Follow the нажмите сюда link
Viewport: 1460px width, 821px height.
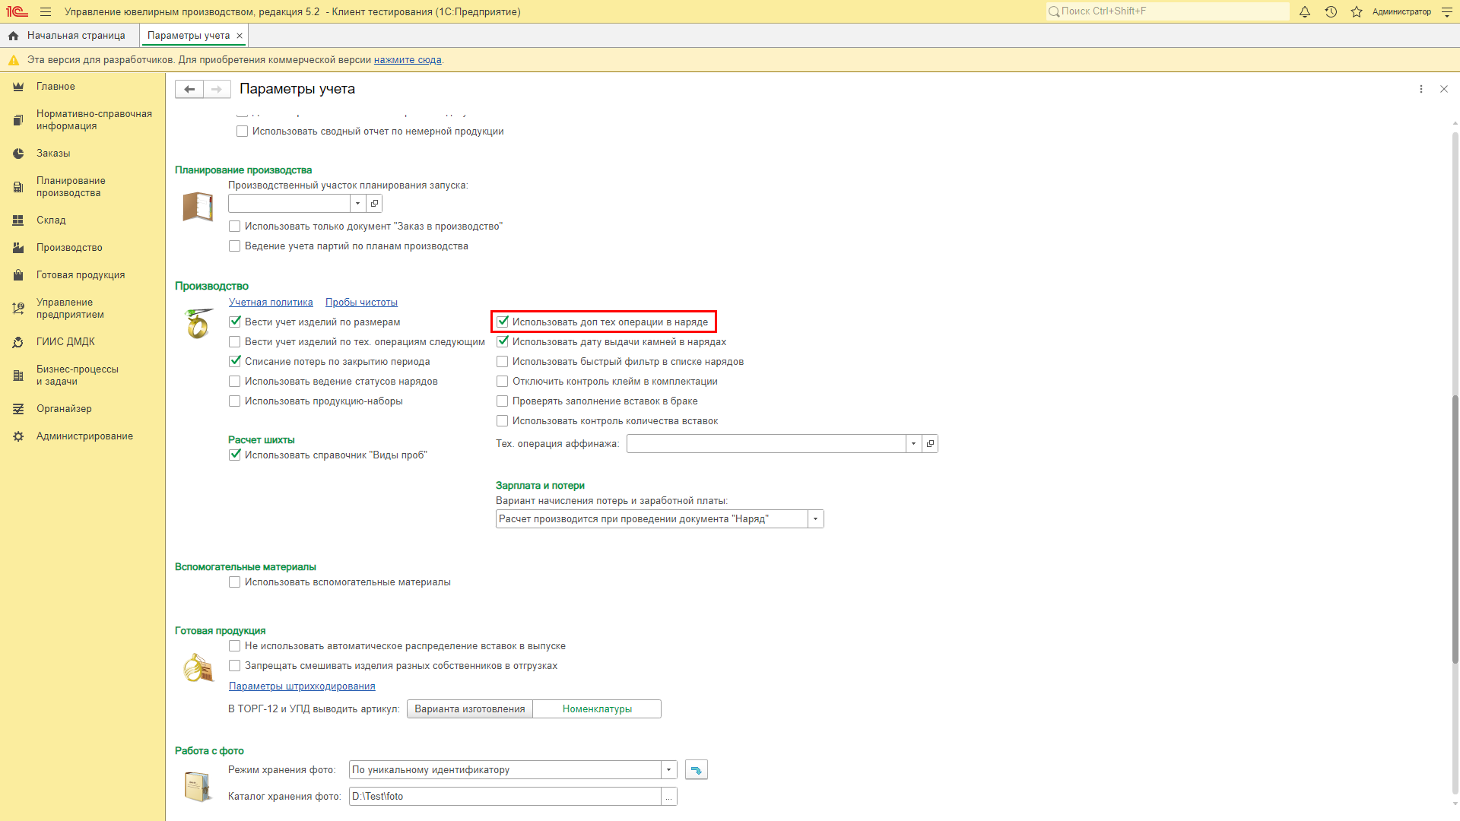pos(408,60)
